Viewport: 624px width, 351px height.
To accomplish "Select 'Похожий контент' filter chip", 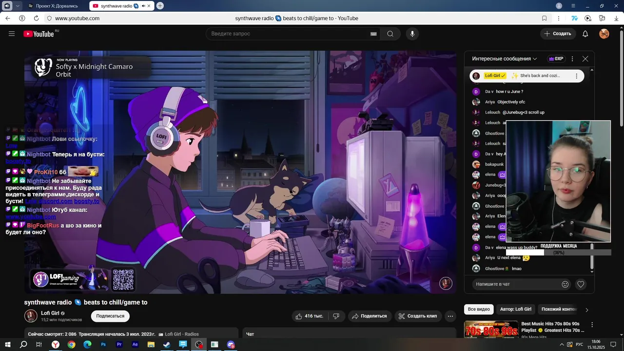I will (559, 309).
